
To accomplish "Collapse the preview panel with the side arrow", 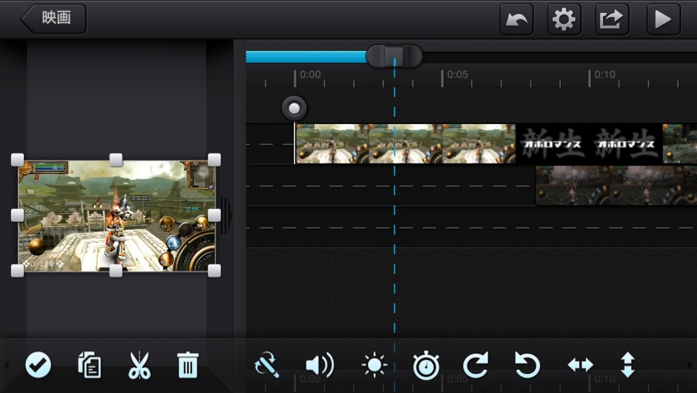I will click(226, 216).
